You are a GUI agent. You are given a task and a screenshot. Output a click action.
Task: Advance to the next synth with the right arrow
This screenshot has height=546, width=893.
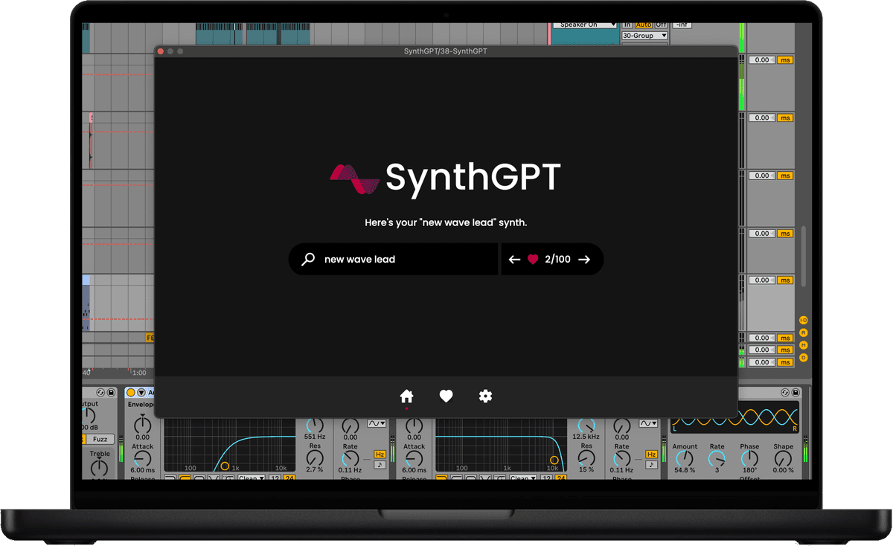pos(585,259)
